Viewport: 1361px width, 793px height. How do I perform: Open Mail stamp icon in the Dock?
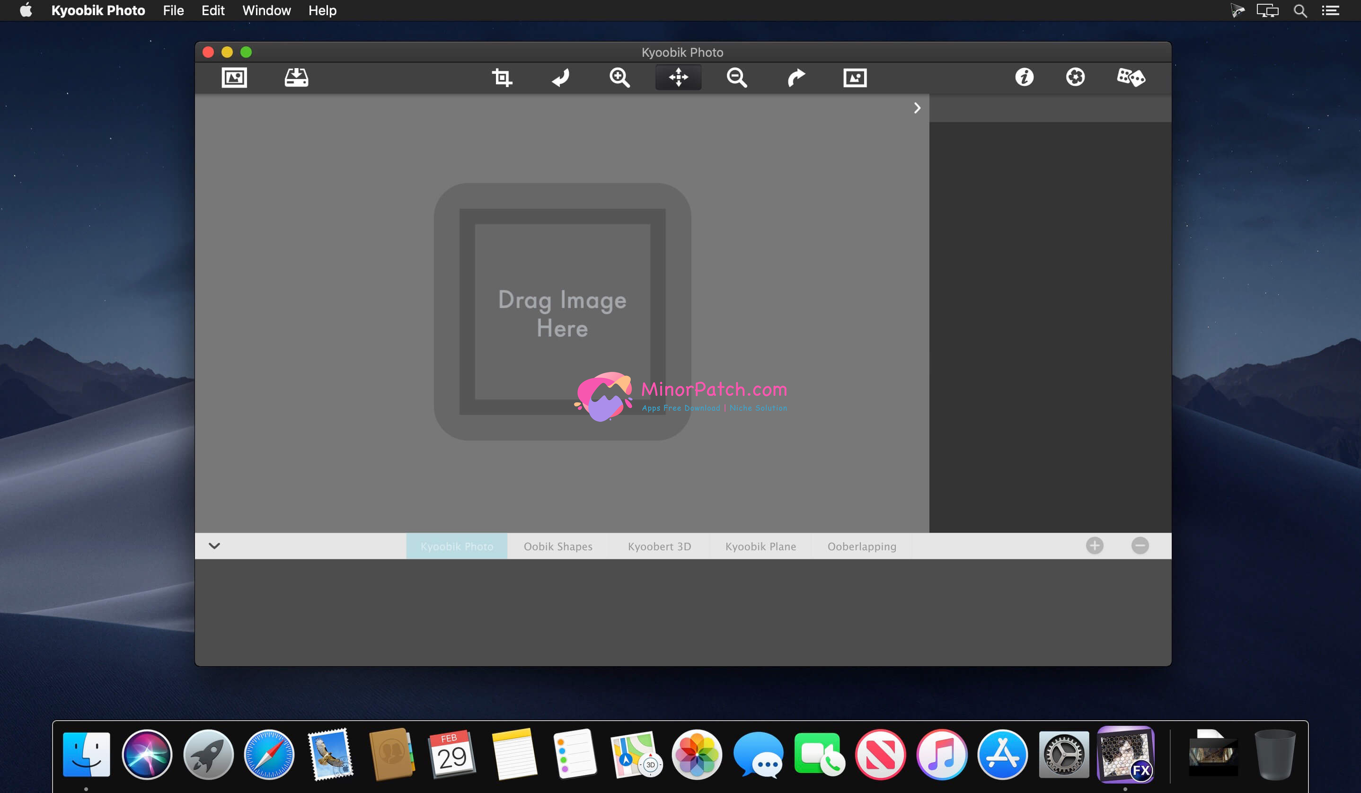pyautogui.click(x=330, y=754)
